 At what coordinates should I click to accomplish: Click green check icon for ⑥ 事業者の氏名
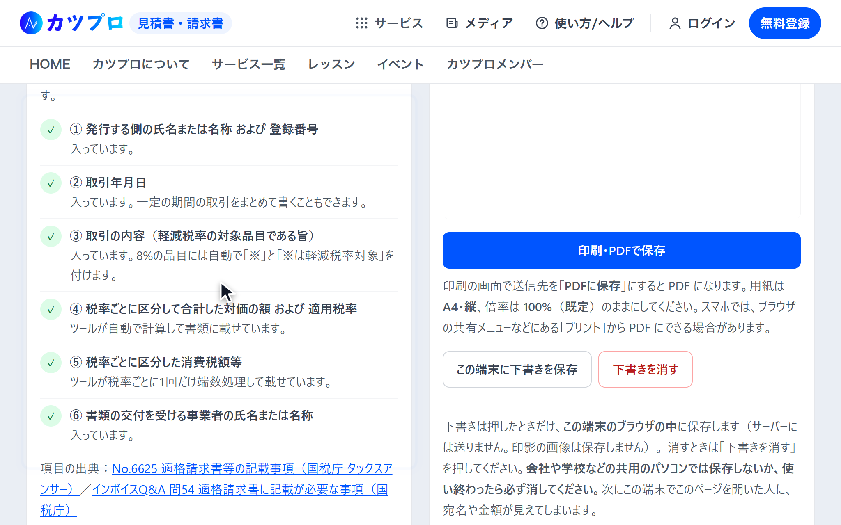point(51,416)
